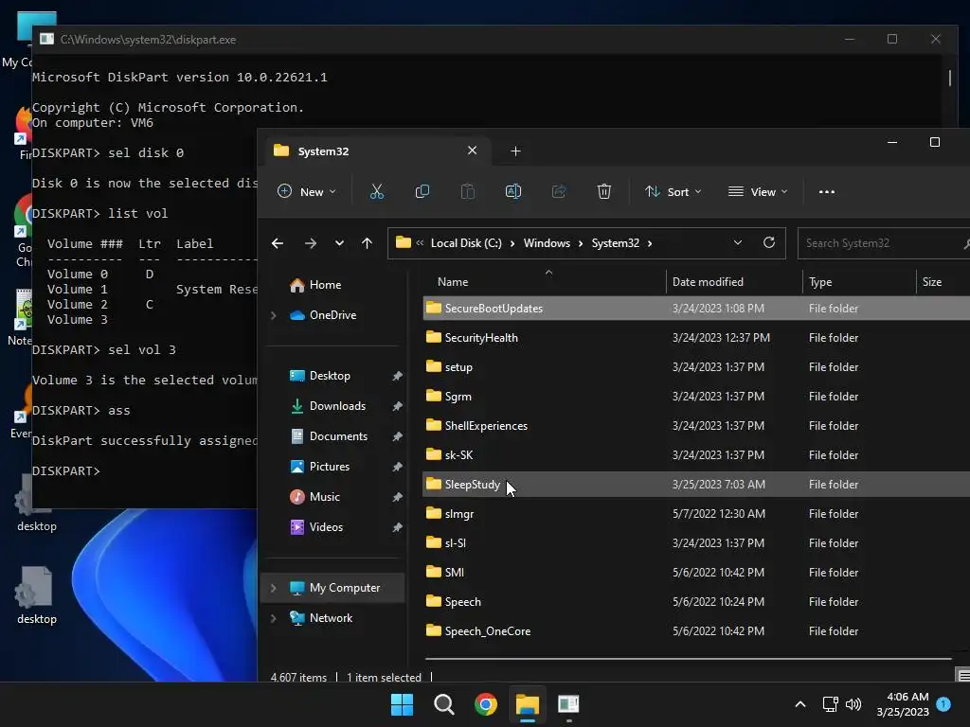Click Local Disk (C:) breadcrumb
Image resolution: width=970 pixels, height=727 pixels.
point(466,243)
